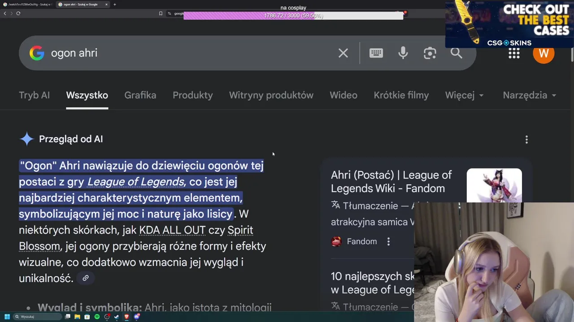Open Discord from the taskbar
The image size is (574, 322).
(x=136, y=317)
